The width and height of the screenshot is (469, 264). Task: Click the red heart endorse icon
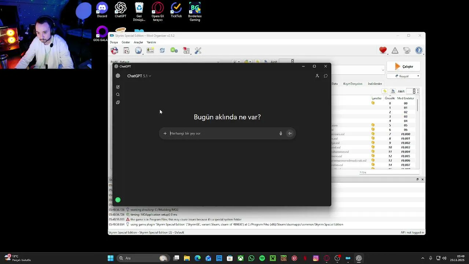pyautogui.click(x=383, y=51)
